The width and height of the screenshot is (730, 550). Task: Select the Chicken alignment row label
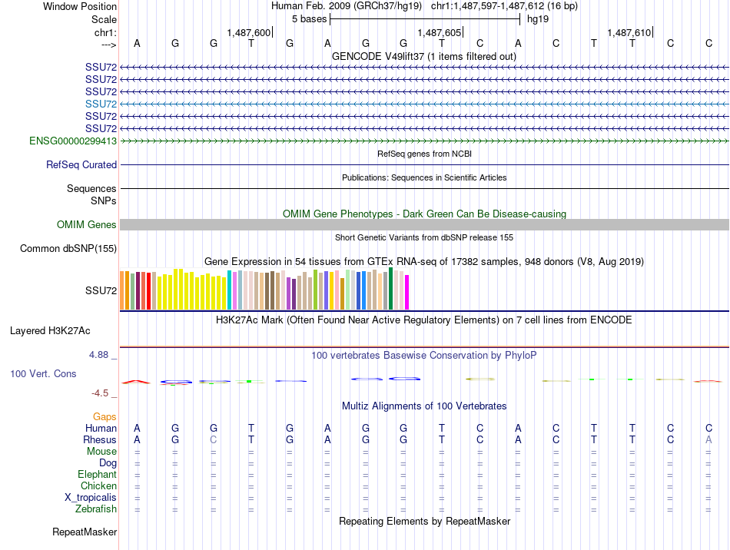[x=98, y=485]
